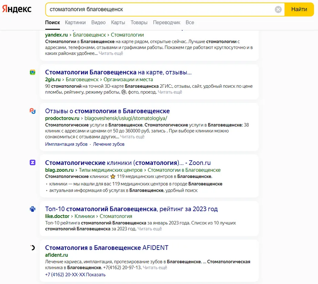
Task: Expand Читать ещё in 2GIS snippet
Action: [170, 92]
